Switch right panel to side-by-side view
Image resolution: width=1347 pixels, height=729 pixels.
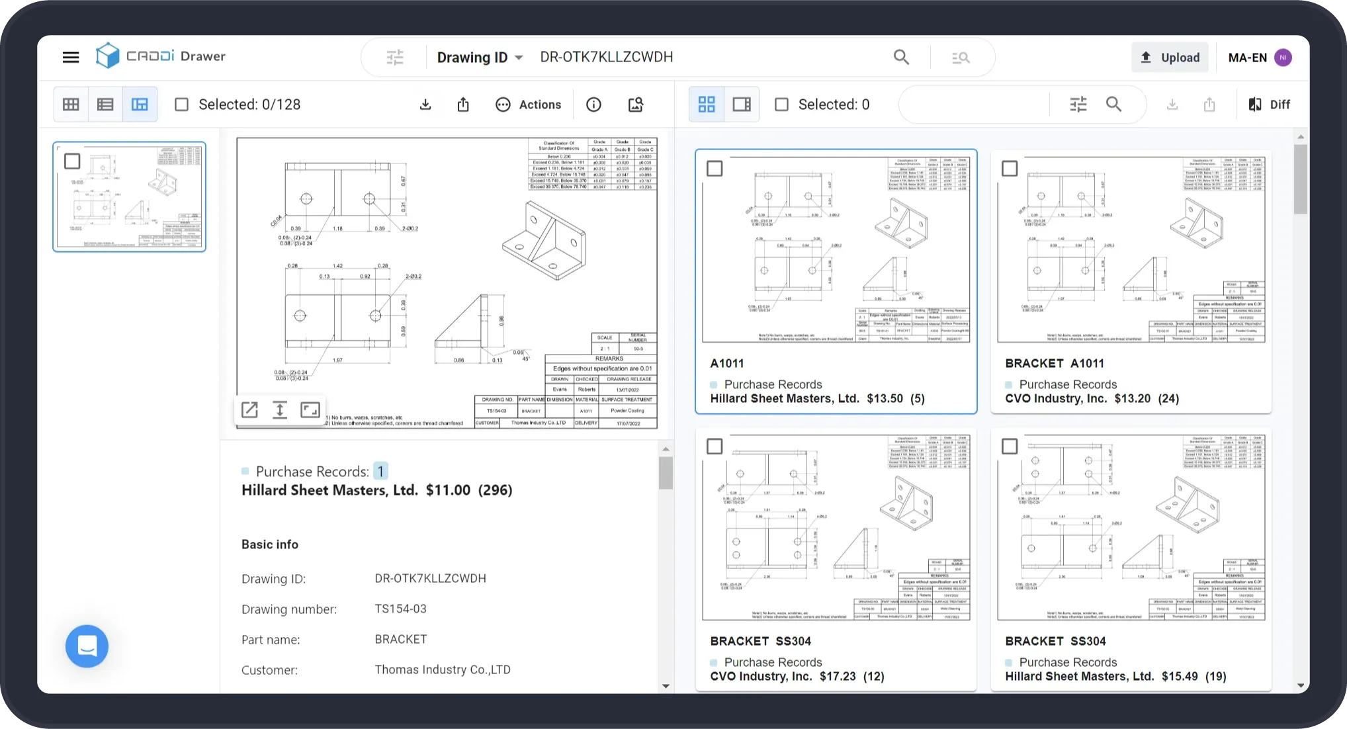click(x=742, y=105)
